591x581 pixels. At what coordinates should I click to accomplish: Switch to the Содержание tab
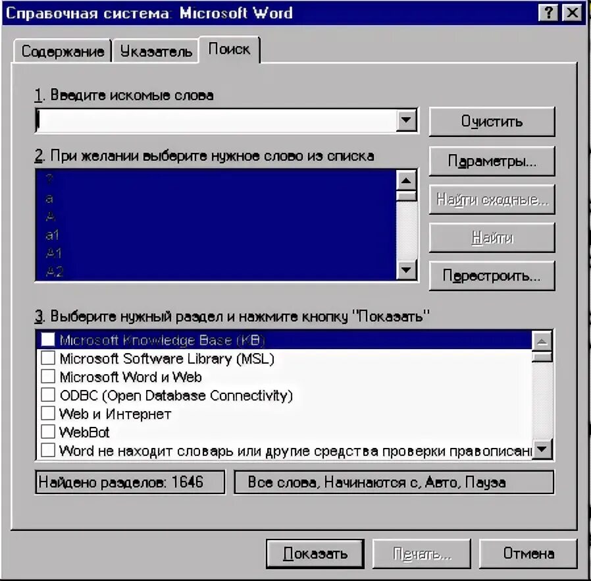tap(63, 51)
